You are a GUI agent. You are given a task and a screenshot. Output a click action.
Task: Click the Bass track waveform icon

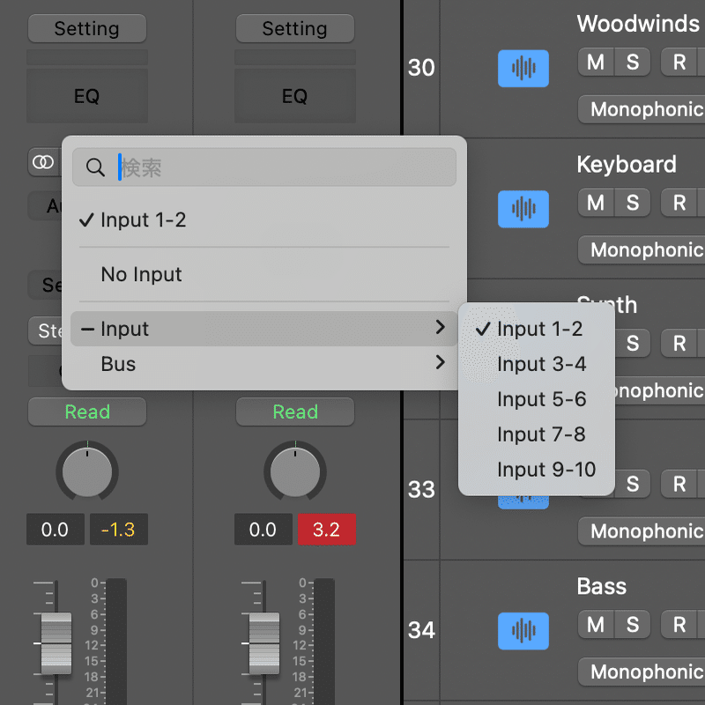click(x=523, y=631)
